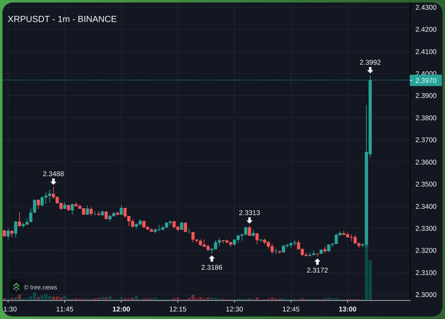This screenshot has width=445, height=319.
Task: Click the 12:00 time axis label
Action: click(x=121, y=309)
